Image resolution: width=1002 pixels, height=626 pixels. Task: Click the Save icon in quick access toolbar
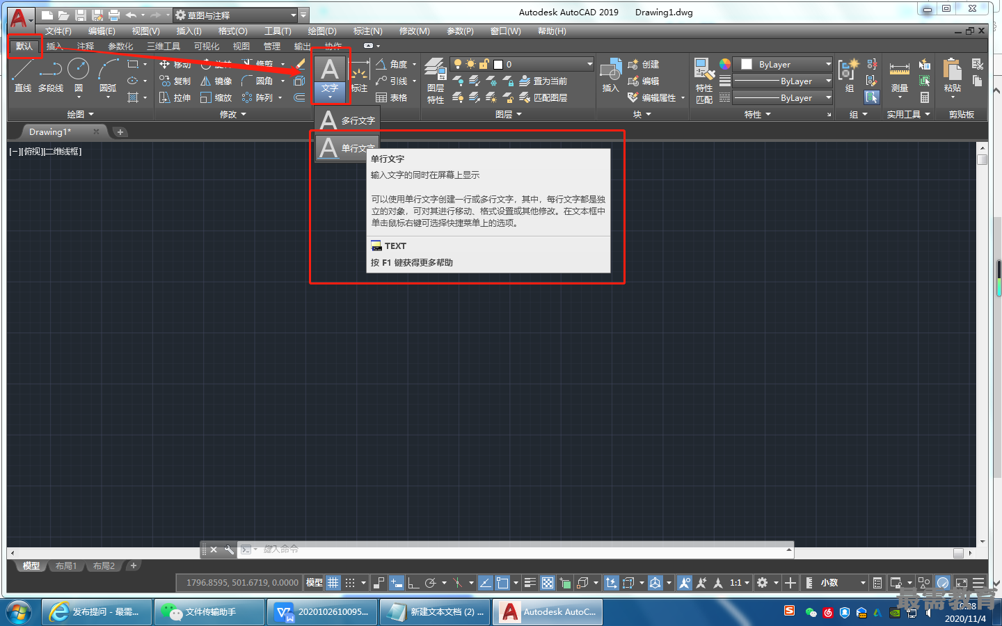[81, 15]
